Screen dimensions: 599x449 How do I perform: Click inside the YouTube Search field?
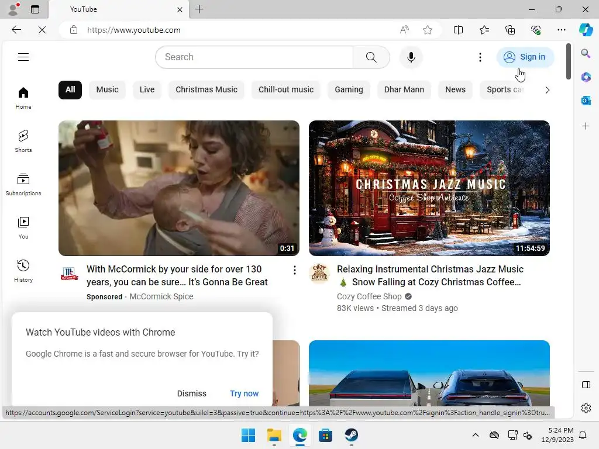(x=254, y=57)
